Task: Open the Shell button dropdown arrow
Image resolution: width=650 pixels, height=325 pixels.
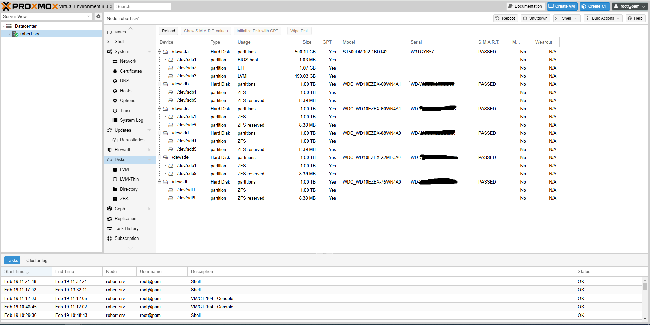Action: pyautogui.click(x=576, y=18)
